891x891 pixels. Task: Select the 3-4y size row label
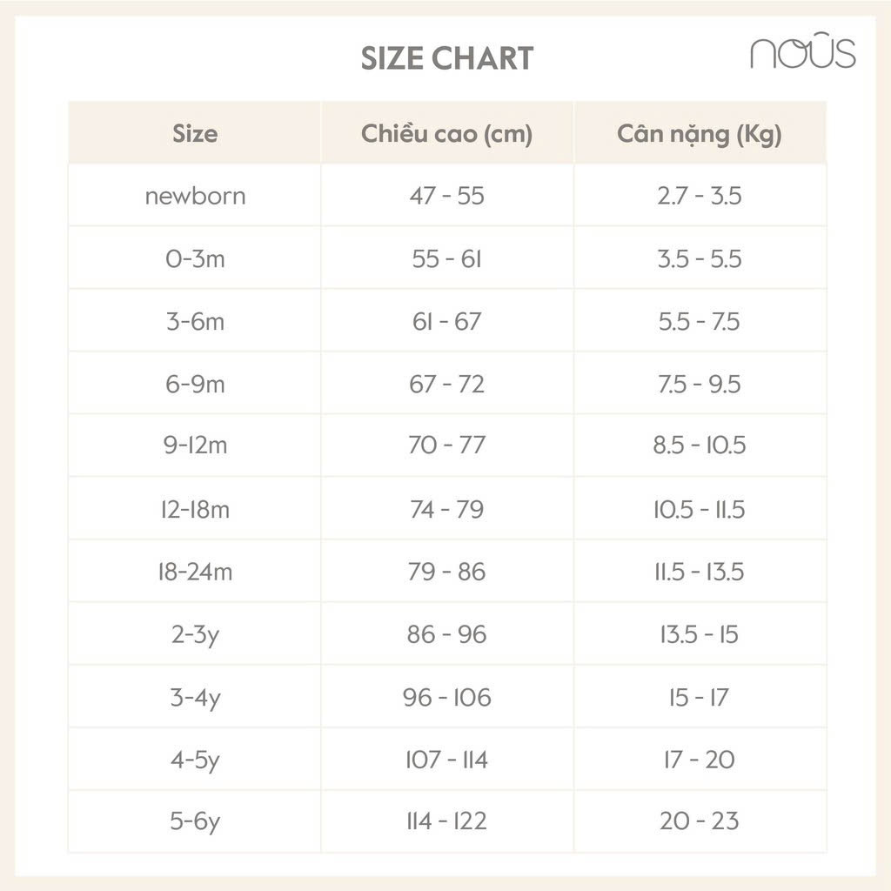pos(195,697)
